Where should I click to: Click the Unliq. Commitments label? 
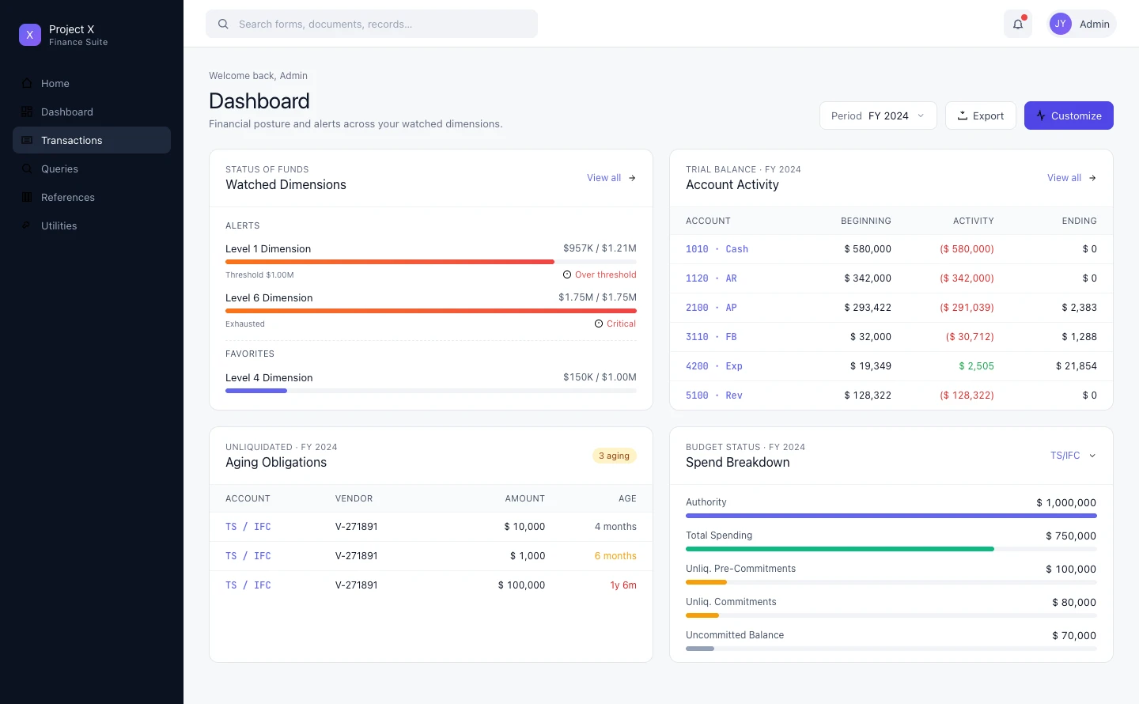pyautogui.click(x=731, y=602)
